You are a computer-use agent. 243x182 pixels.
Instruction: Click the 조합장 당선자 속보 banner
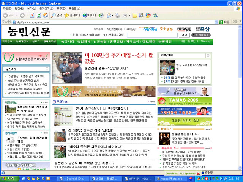coord(185,121)
